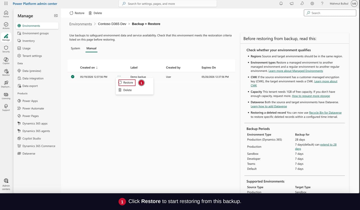
Task: Click the 05/26/2026 12:37:56 PM expiry cell
Action: [x=215, y=77]
